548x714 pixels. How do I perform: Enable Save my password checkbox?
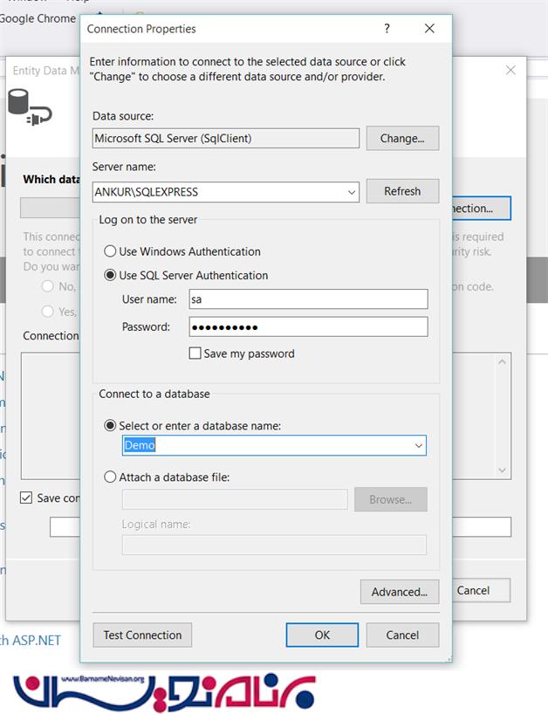(195, 354)
